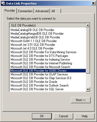Select MediaCatalogMergedDB OLE DB Provider

(48, 34)
